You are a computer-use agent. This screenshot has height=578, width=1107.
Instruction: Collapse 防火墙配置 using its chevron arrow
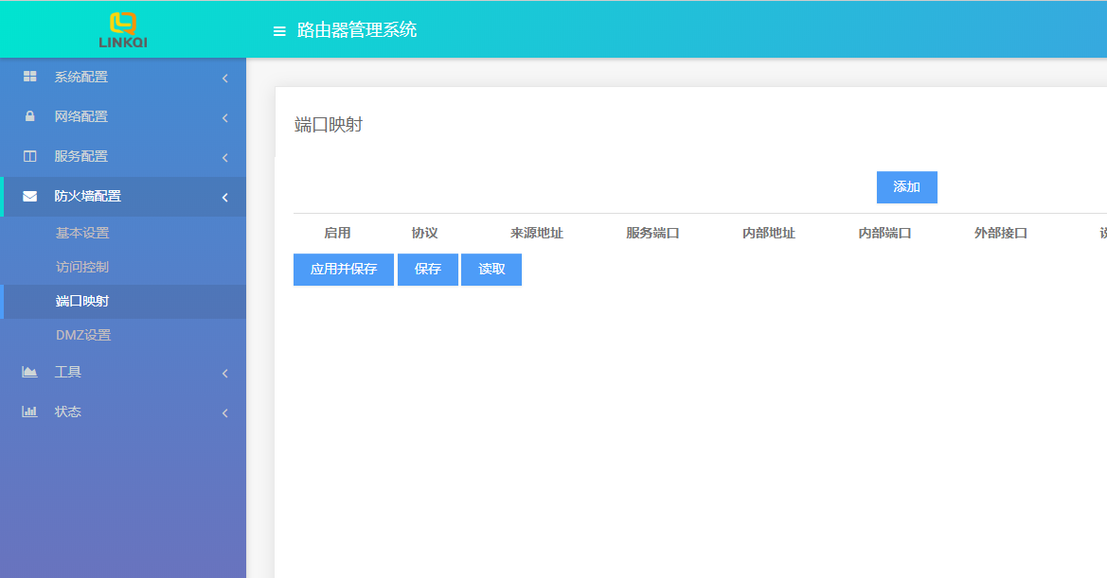224,197
